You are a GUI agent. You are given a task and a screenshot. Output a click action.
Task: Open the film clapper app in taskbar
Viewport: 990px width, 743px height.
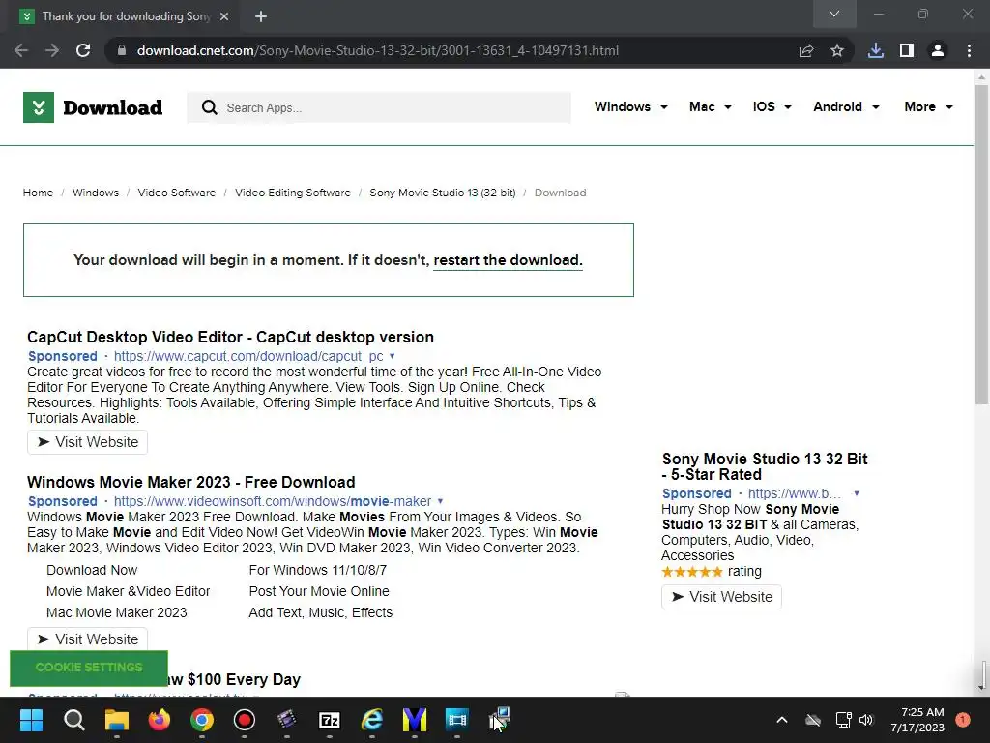point(286,720)
